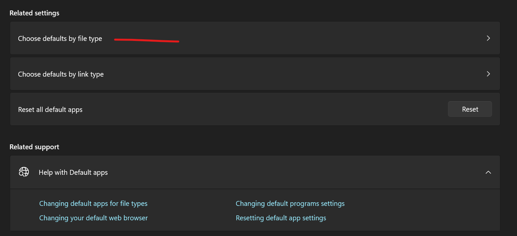Screen dimensions: 517x236
Task: Click the globe help icon
Action: coord(24,172)
